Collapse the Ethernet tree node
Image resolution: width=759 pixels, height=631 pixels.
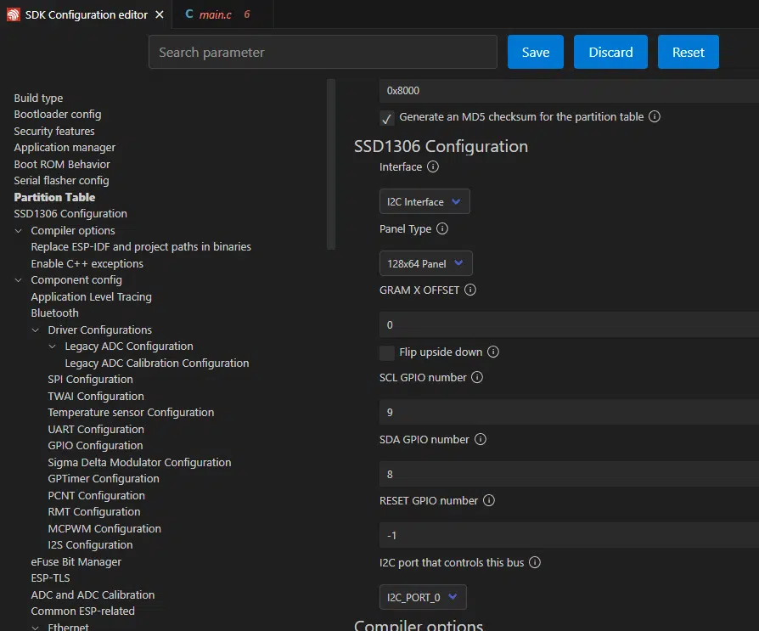[x=36, y=627]
